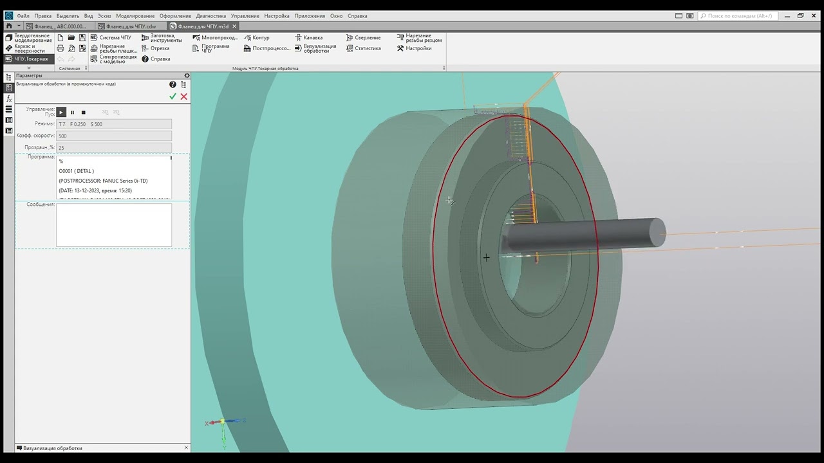
Task: Click the Прозрачн.,% field
Action: [x=114, y=147]
